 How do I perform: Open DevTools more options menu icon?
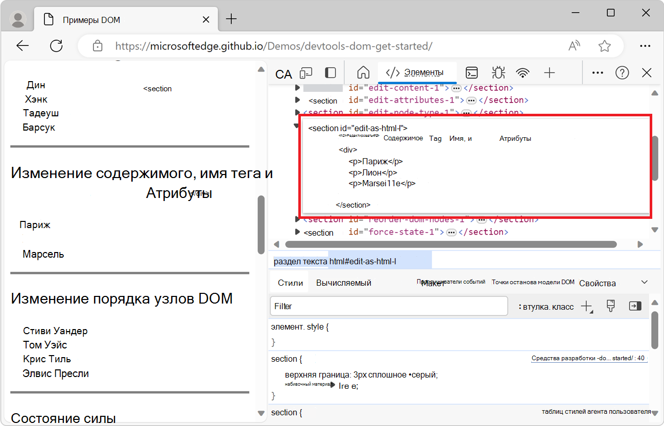tap(597, 72)
